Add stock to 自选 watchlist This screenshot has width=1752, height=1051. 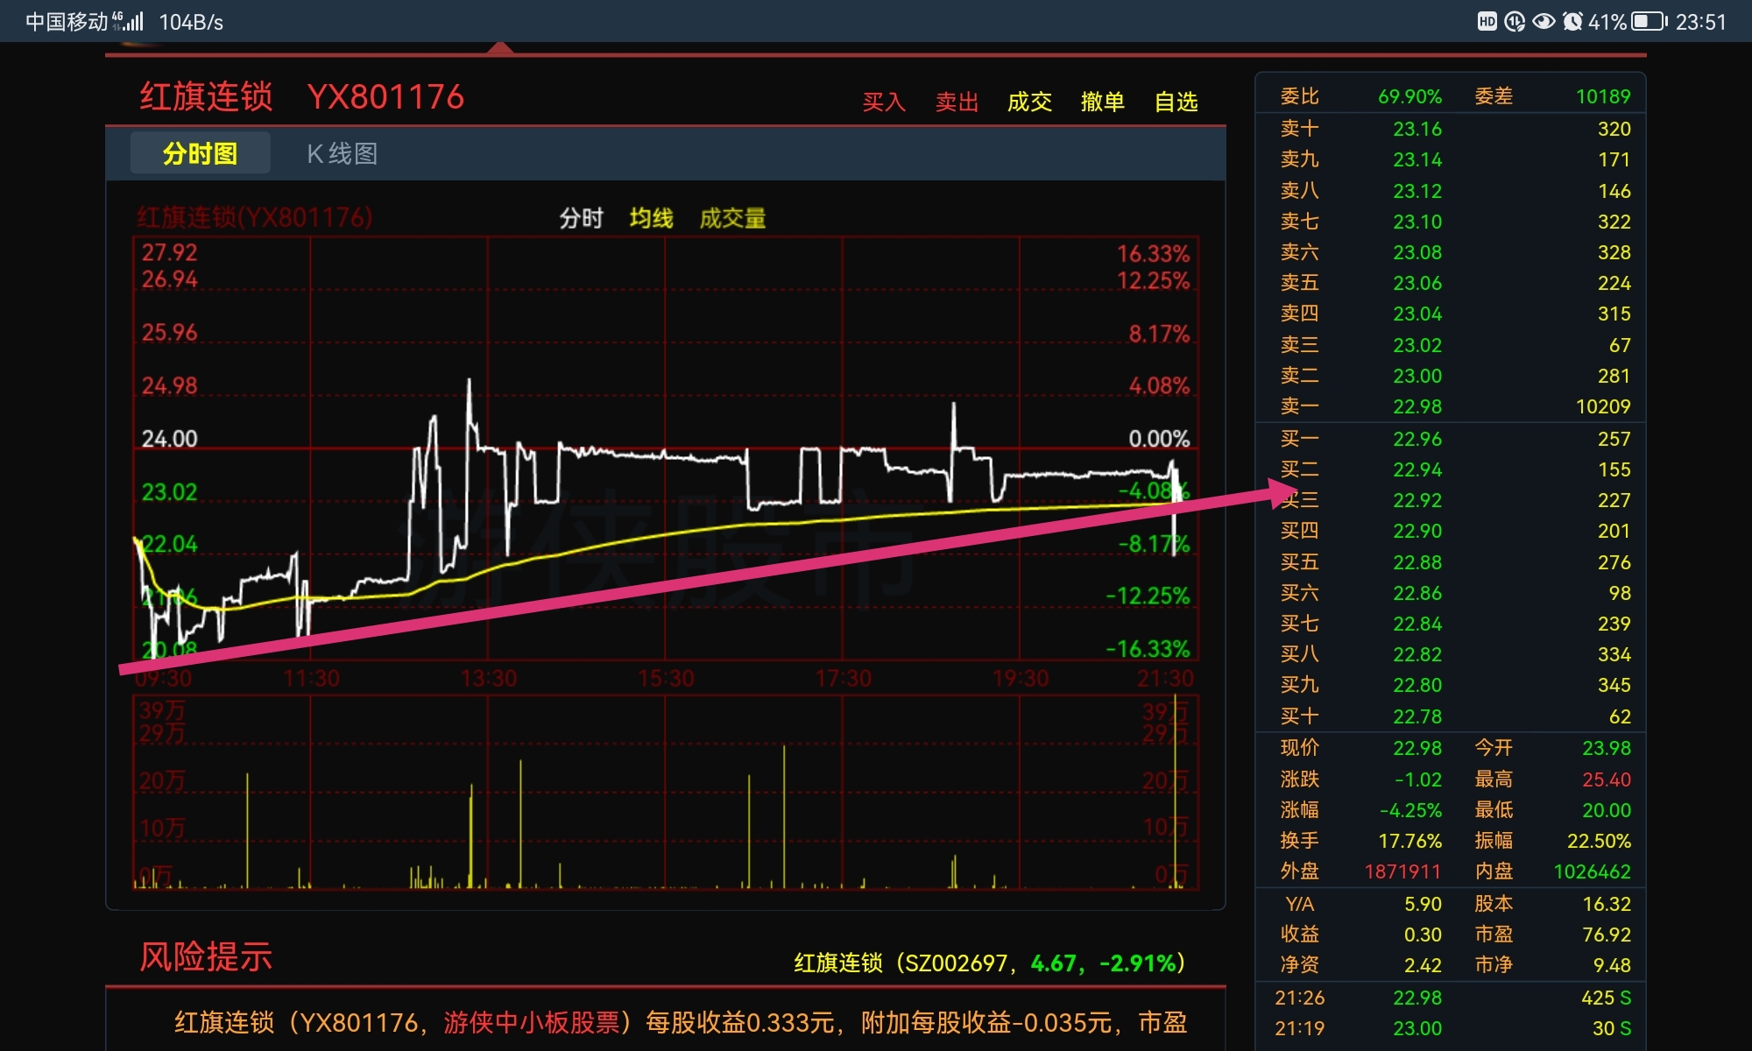(x=1176, y=102)
